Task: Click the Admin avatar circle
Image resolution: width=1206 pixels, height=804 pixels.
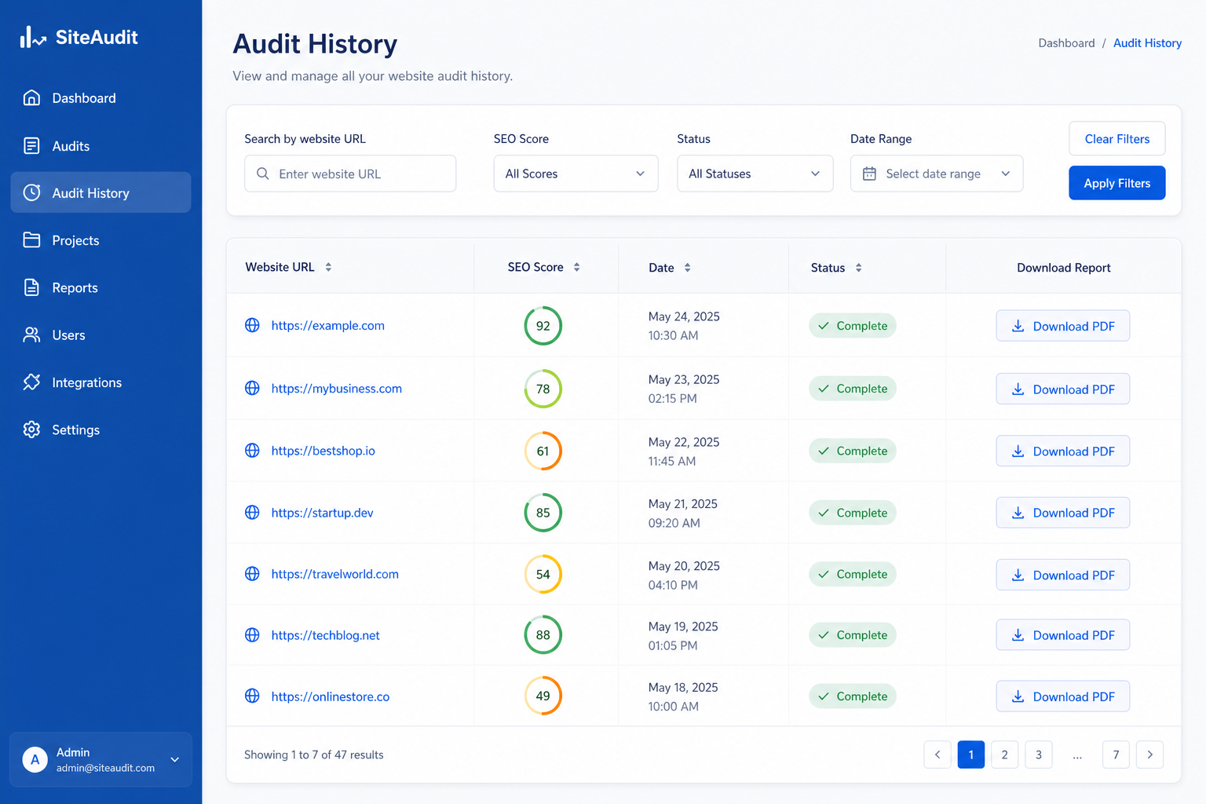Action: [x=35, y=759]
